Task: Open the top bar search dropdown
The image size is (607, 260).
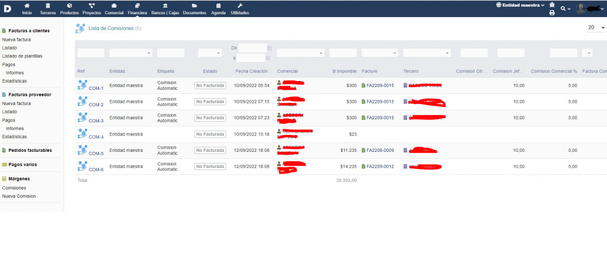Action: (x=565, y=8)
